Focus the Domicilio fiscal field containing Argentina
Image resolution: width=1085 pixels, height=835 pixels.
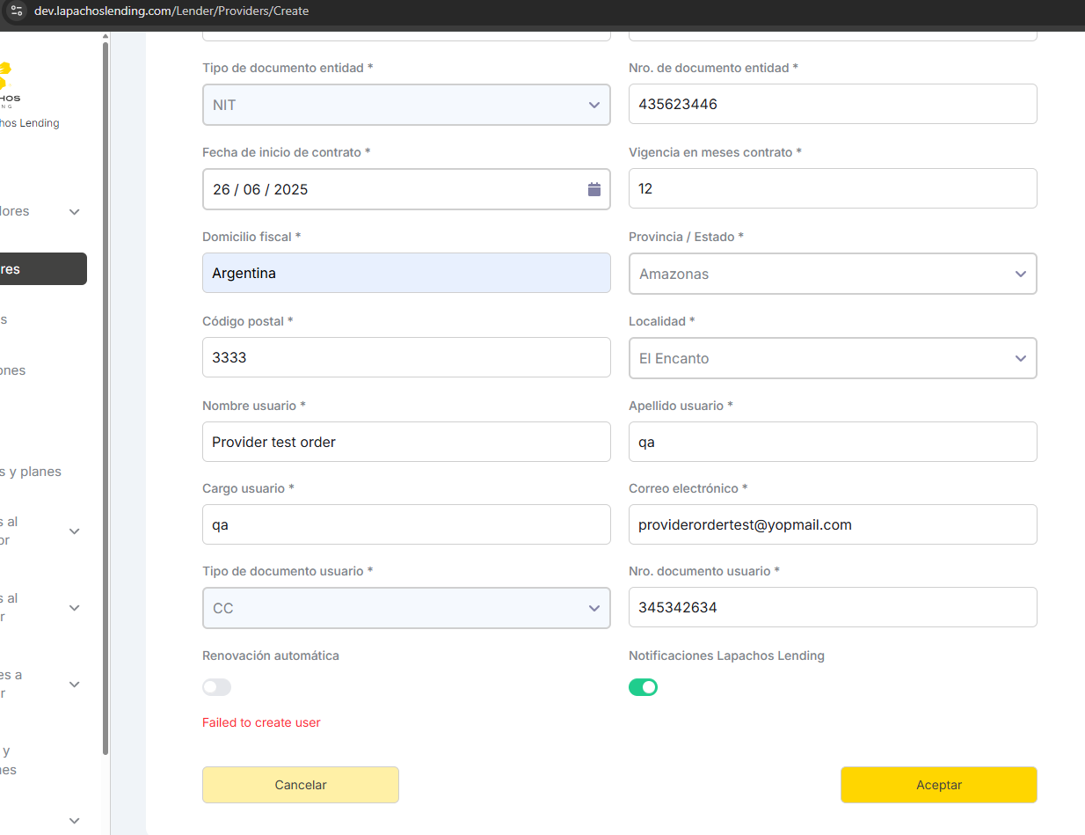click(x=406, y=274)
